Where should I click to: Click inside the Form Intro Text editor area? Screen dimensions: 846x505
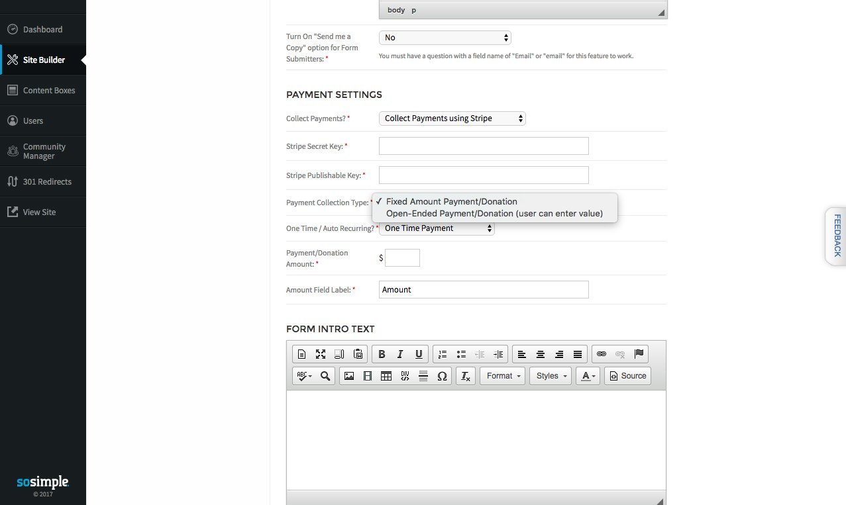click(476, 440)
